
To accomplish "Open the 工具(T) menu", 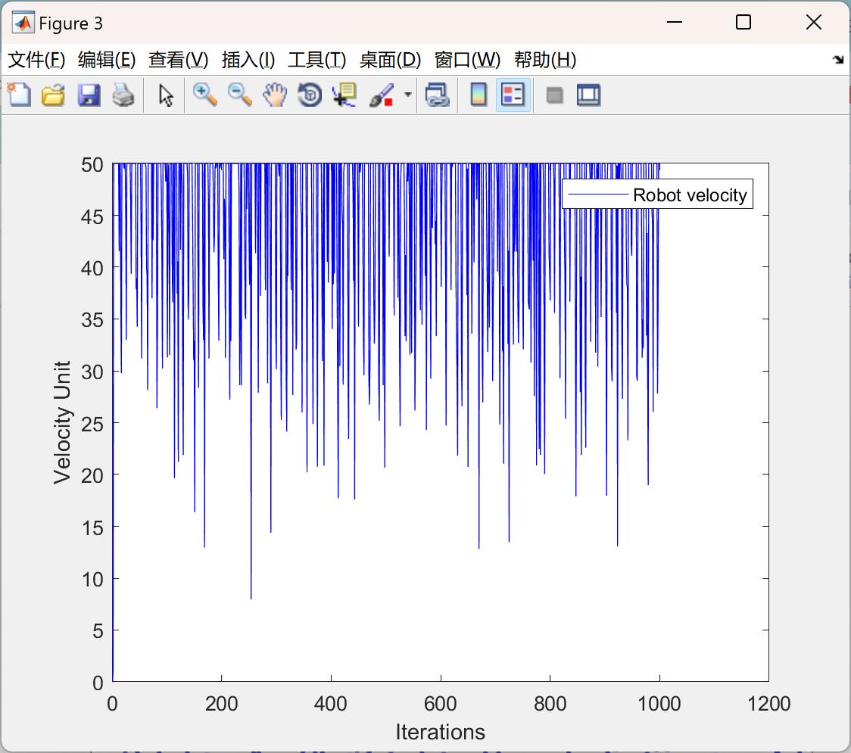I will (317, 60).
